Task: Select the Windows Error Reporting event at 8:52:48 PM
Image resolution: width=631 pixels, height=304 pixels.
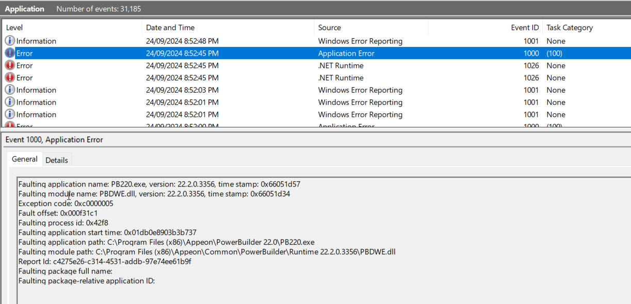Action: click(x=360, y=41)
